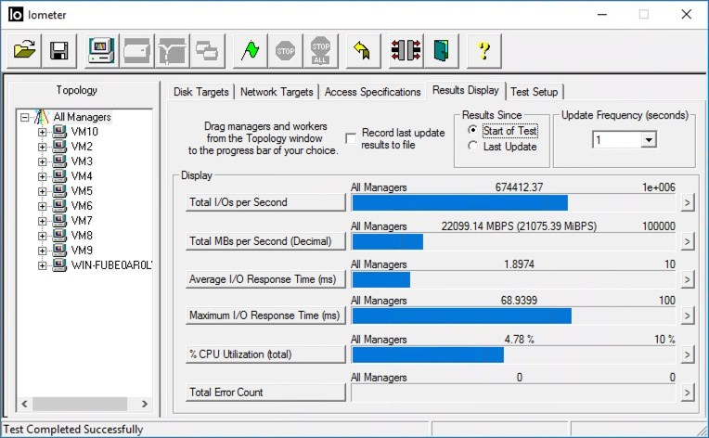Click topology scrollbar right arrow
The image size is (709, 438).
144,404
